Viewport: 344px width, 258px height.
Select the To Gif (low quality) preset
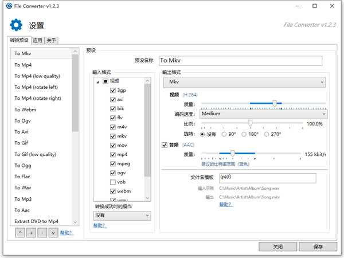pos(41,154)
